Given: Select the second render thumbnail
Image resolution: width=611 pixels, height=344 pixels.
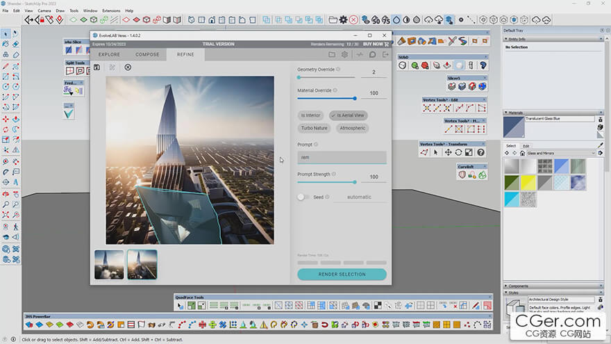Looking at the screenshot, I should pos(142,265).
